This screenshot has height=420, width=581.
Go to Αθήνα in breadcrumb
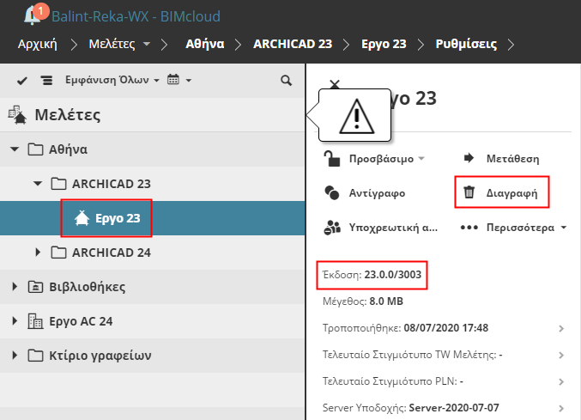205,44
